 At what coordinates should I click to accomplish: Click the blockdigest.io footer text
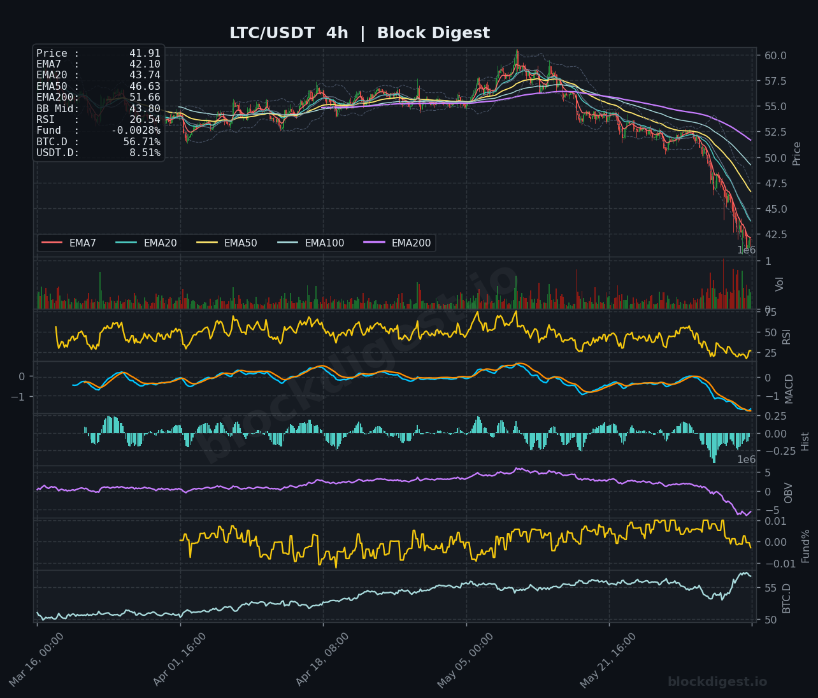pos(717,682)
